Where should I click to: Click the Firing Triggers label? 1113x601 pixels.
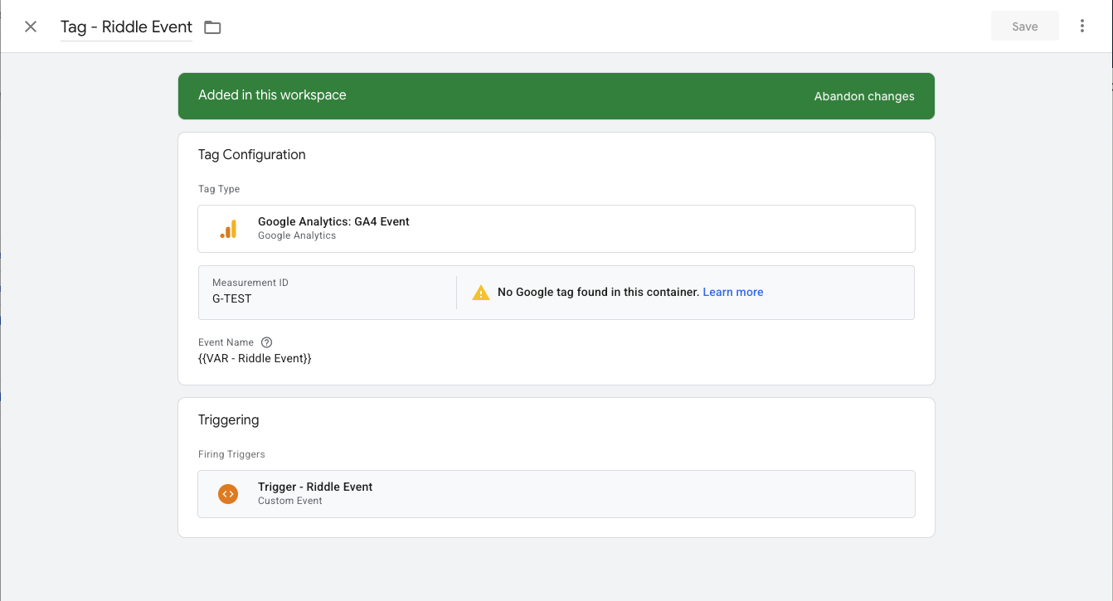(x=231, y=454)
